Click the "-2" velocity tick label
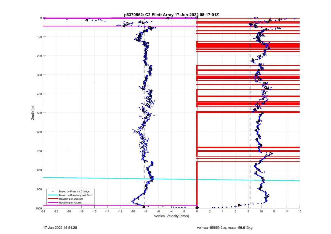The height and width of the screenshot is (234, 331). (184, 211)
